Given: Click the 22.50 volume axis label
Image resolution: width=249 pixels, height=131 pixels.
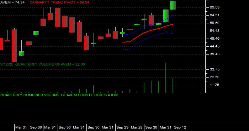Looking at the screenshot, I should tap(214, 77).
